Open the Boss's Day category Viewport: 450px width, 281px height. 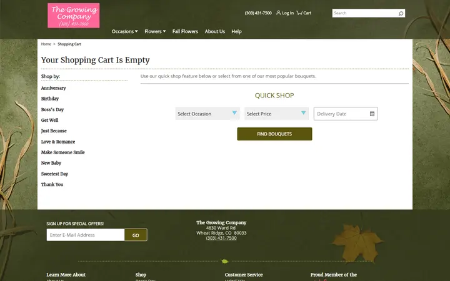pos(52,109)
